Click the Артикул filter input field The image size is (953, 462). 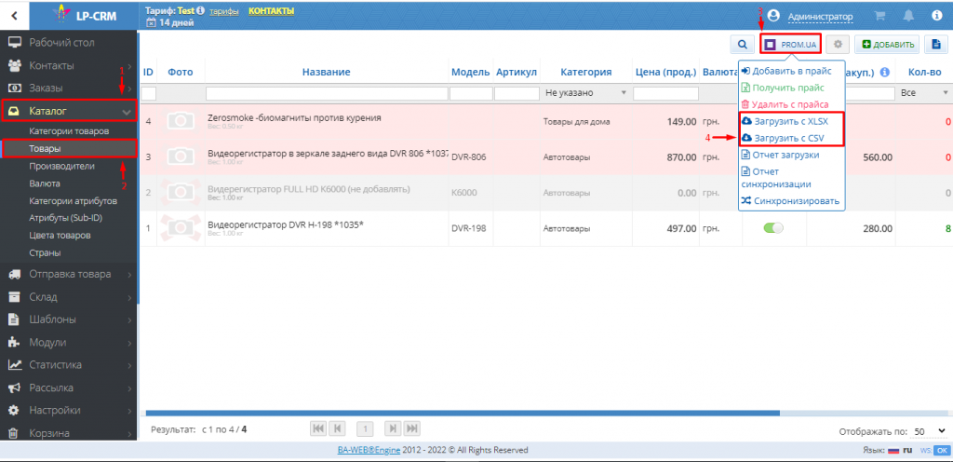pos(517,93)
